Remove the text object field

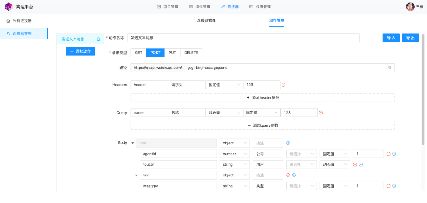[288, 175]
